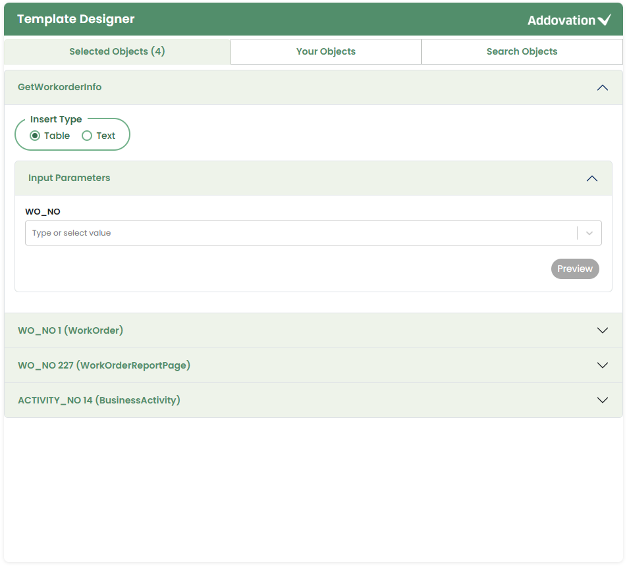The height and width of the screenshot is (568, 627).
Task: Go to the Selected Objects (4) tab
Action: pos(117,51)
